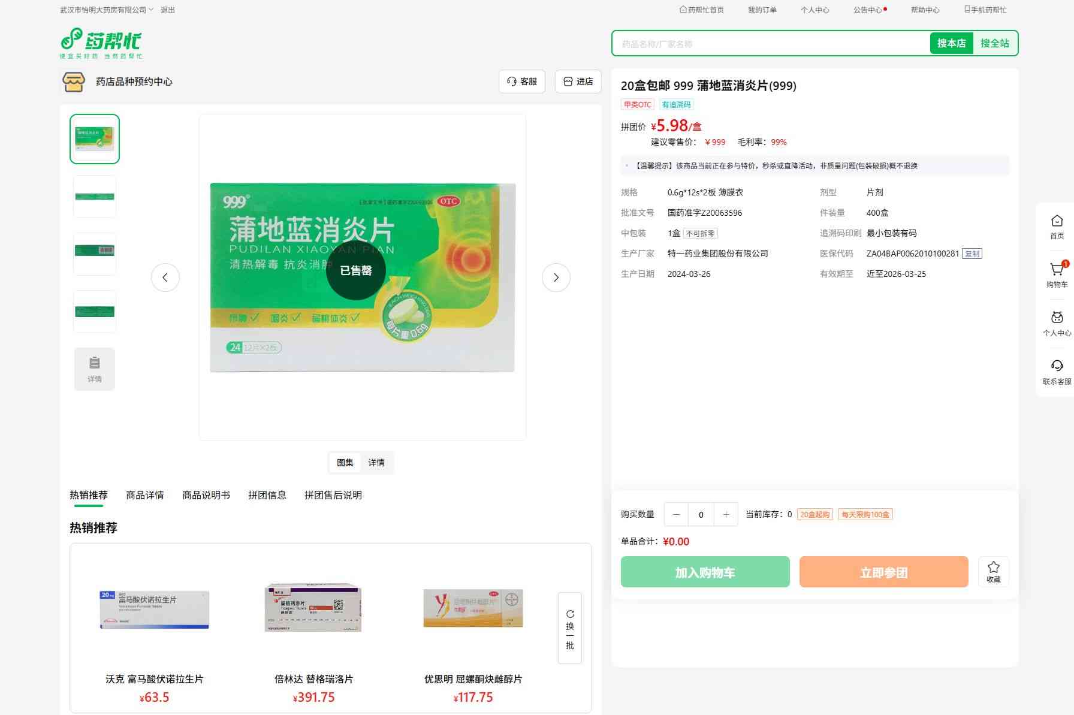The image size is (1074, 715).
Task: Copy 医保代码 with 复制 button
Action: click(x=972, y=254)
